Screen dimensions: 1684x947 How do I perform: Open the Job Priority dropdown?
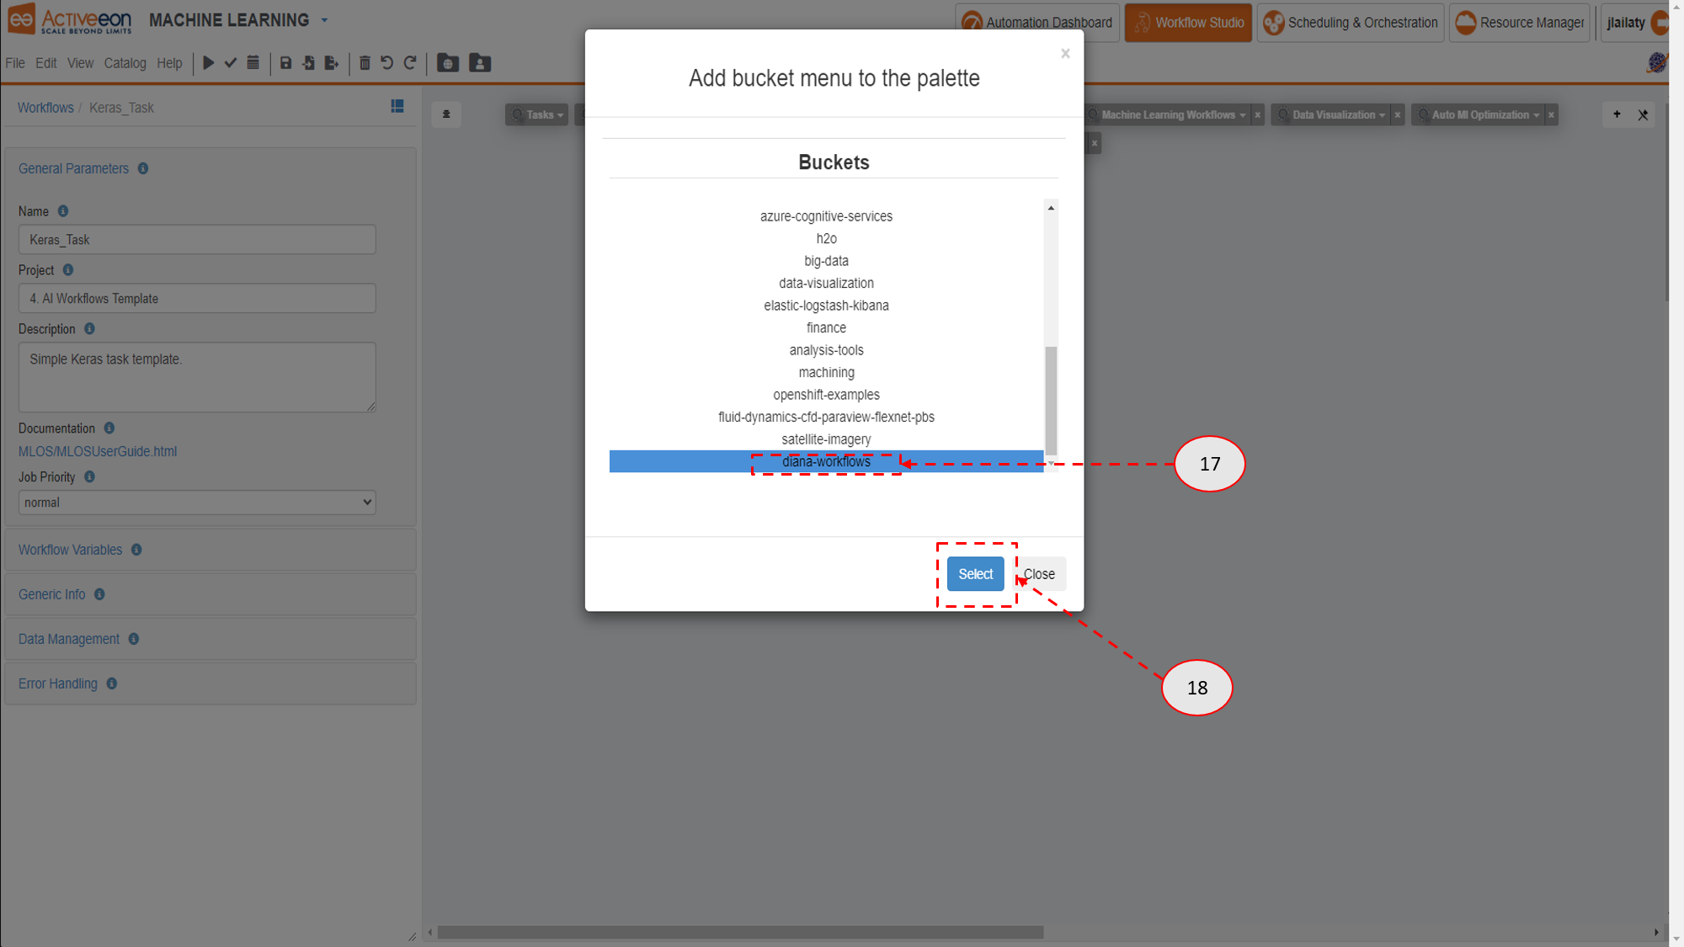[x=197, y=502]
